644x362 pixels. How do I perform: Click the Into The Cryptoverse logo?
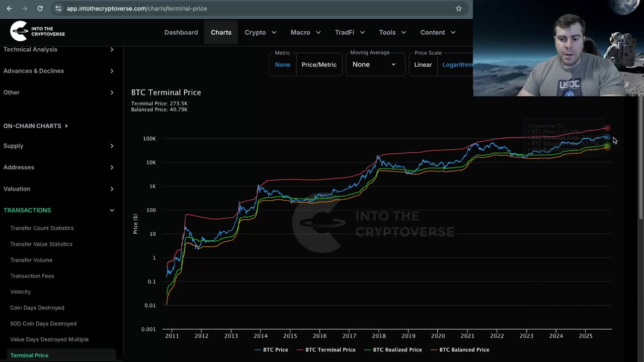pos(38,32)
